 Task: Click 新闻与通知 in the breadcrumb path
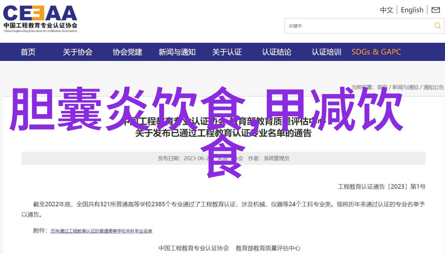pyautogui.click(x=405, y=87)
